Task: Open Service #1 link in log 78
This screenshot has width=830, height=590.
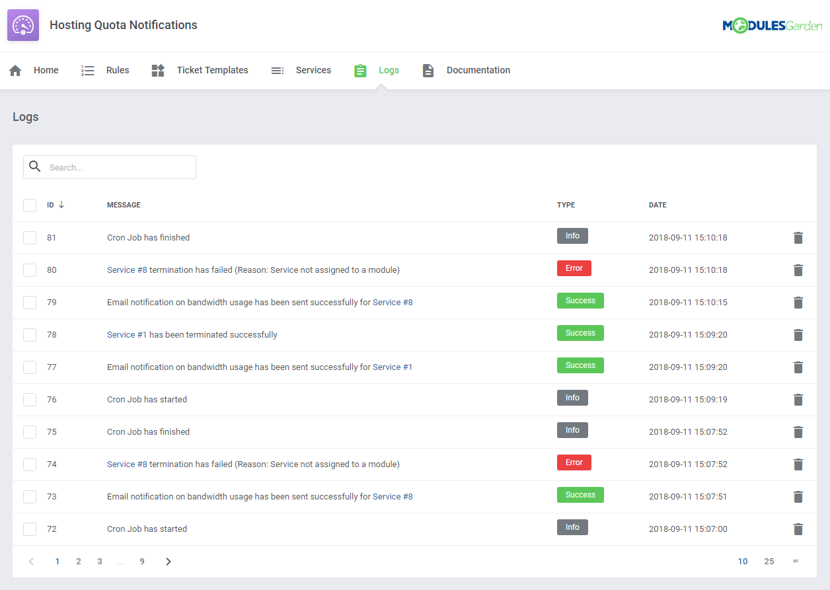Action: pyautogui.click(x=127, y=335)
